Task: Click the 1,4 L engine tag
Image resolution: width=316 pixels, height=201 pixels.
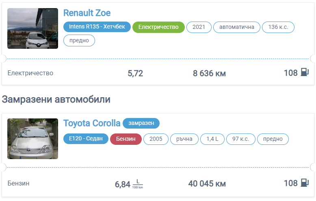Action: coord(212,139)
